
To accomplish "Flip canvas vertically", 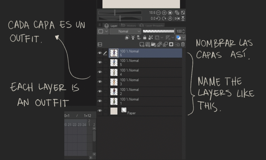I will click(183, 19).
